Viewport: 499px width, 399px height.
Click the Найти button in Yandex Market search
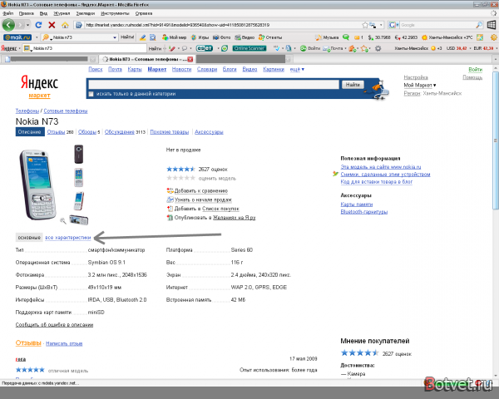click(x=353, y=85)
